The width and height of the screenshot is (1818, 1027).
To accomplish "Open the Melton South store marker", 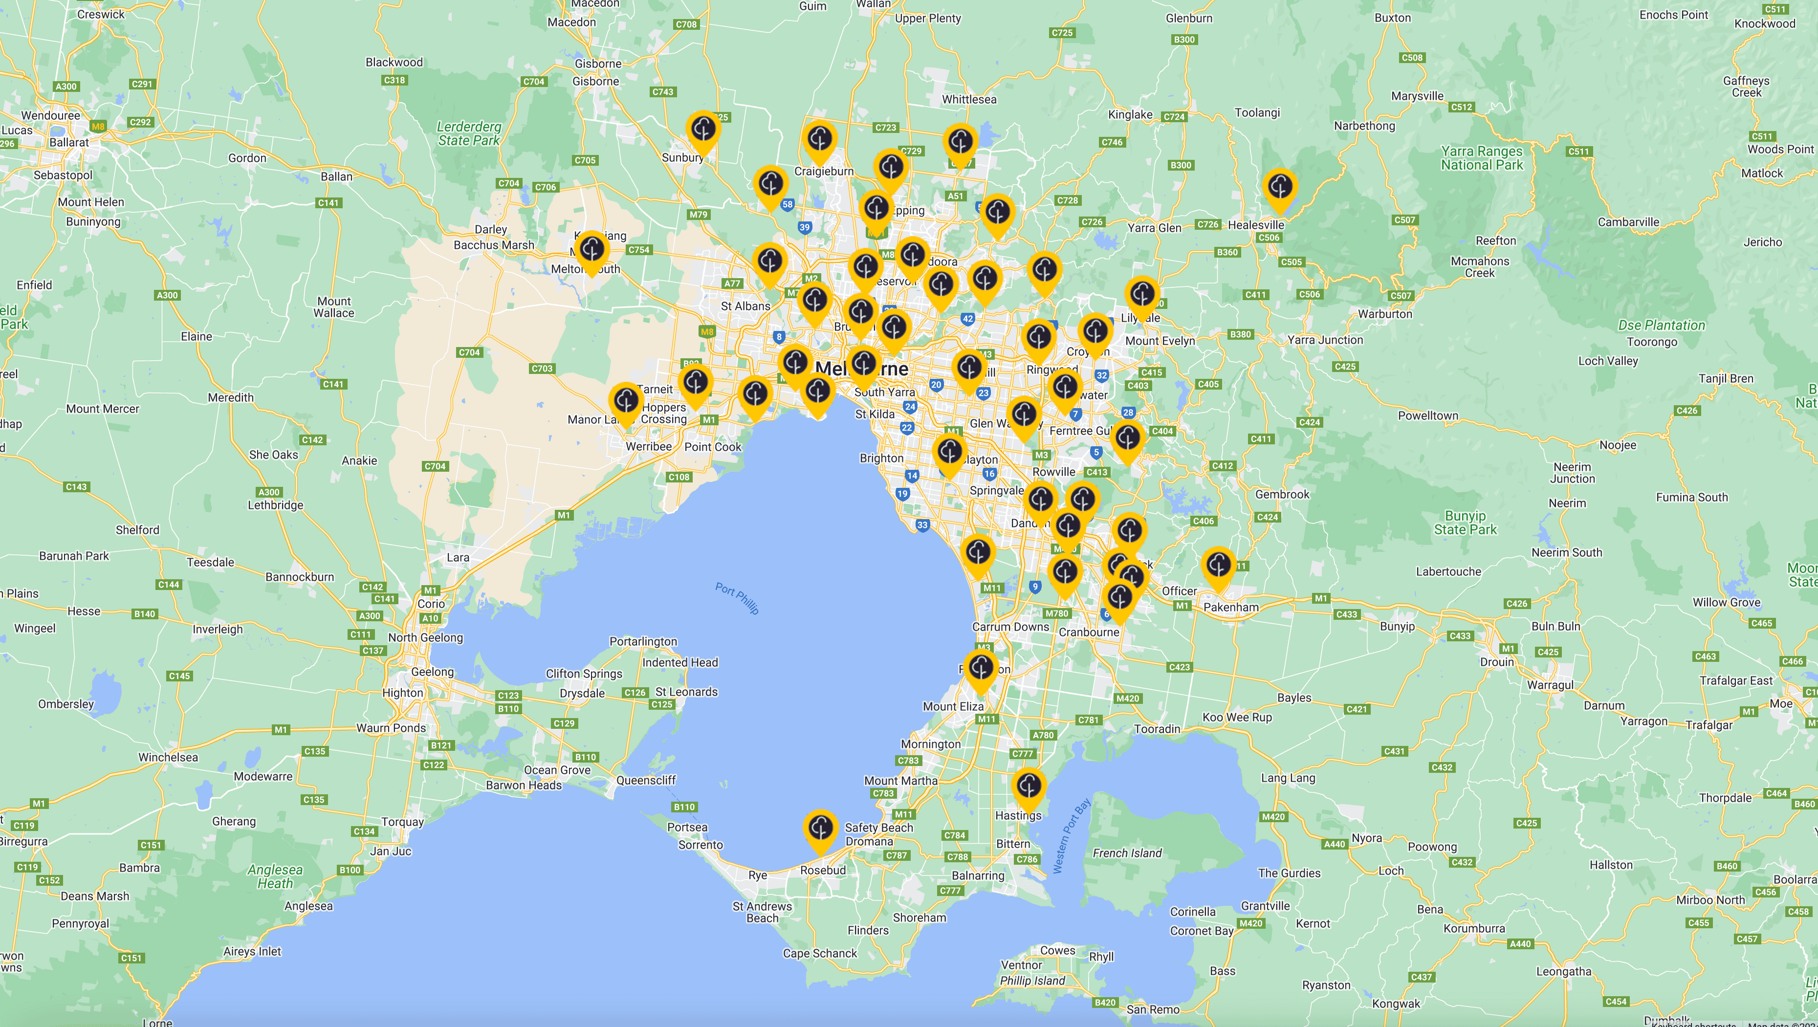I will coord(592,248).
